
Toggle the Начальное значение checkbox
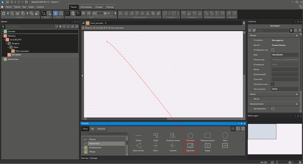click(273, 84)
